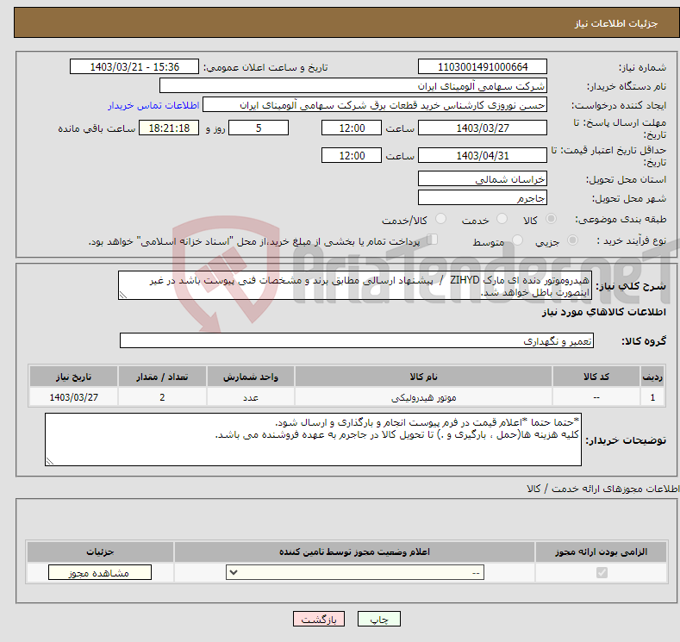Toggle the mandatory license checkbox
This screenshot has width=680, height=642.
point(602,573)
